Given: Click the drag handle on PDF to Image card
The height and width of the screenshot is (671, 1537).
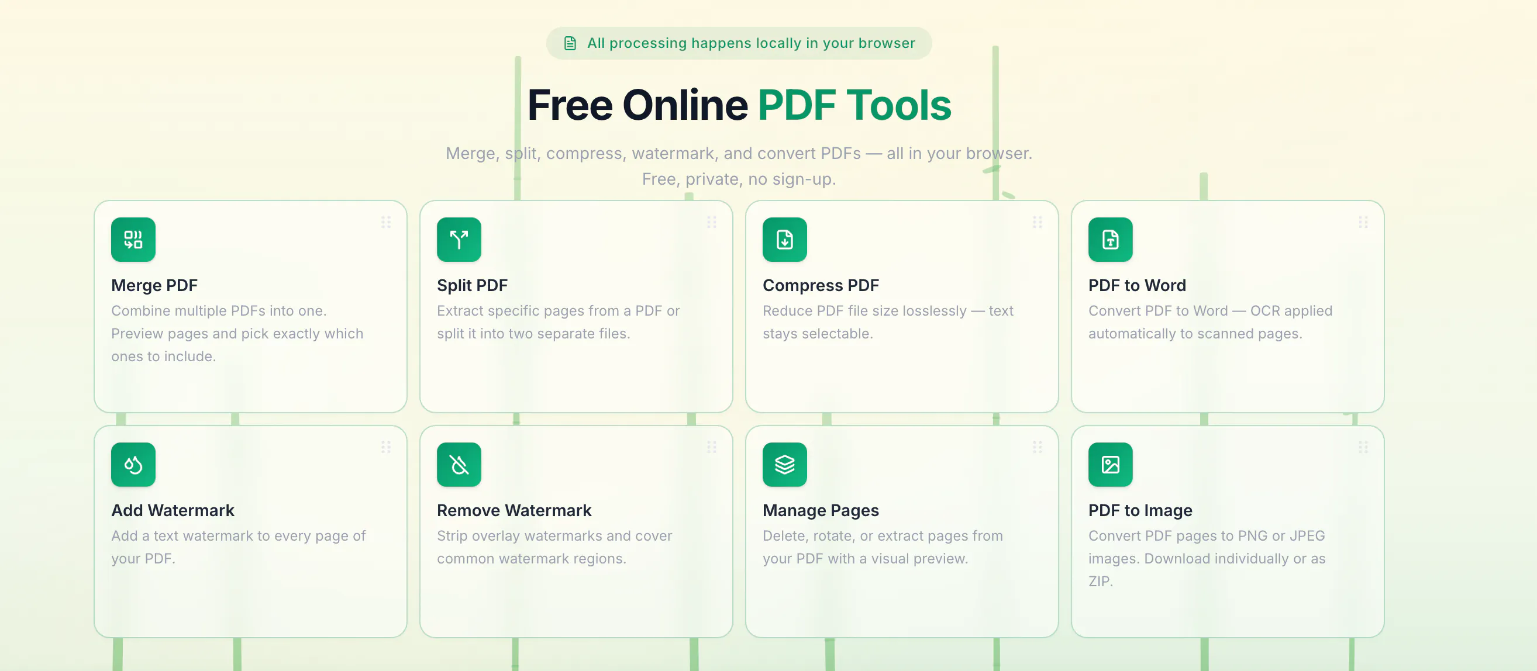Looking at the screenshot, I should pyautogui.click(x=1363, y=447).
